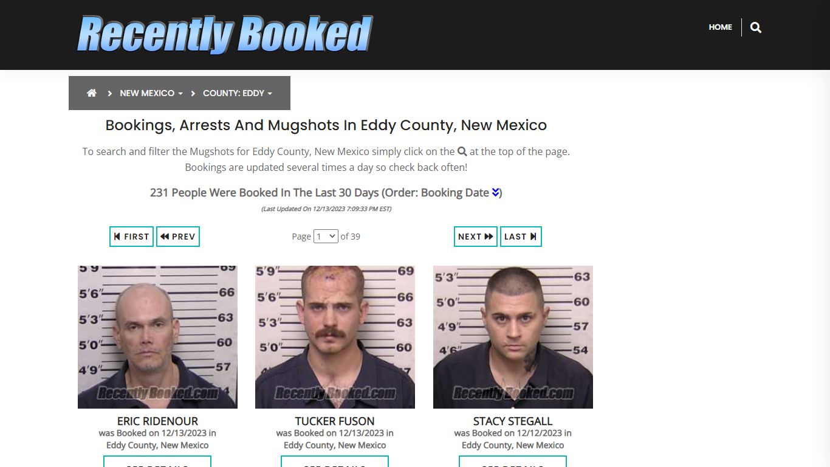Expand the COUNTY: EDDY dropdown
830x467 pixels.
coord(238,93)
